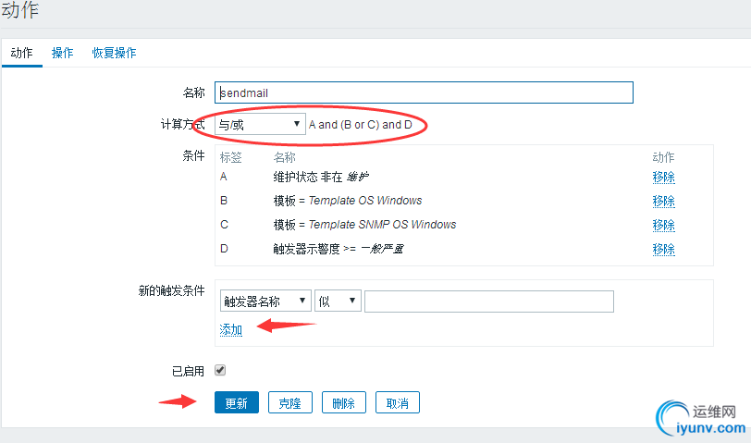Open the 操作 tab
Viewport: 751px width, 443px height.
[62, 53]
